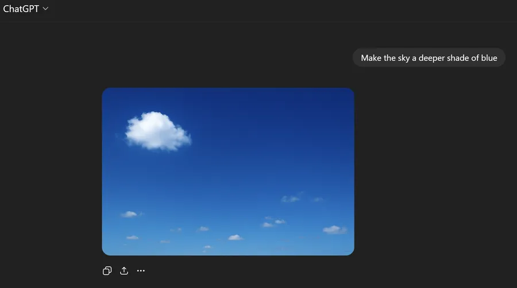Click the deep dark blue upper sky
Image resolution: width=517 pixels, height=288 pixels.
coord(258,106)
